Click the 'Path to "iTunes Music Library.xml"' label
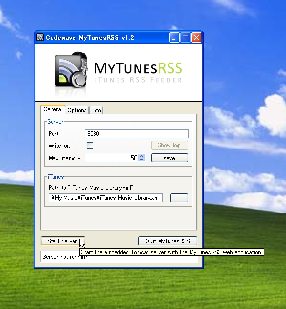Screen dimensions: 286x309 [91, 187]
